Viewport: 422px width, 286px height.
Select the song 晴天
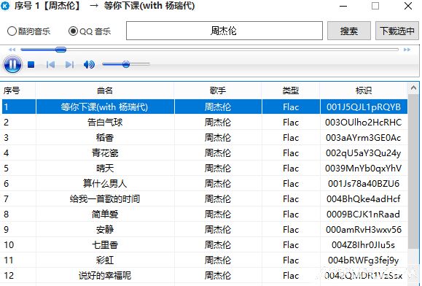105,169
